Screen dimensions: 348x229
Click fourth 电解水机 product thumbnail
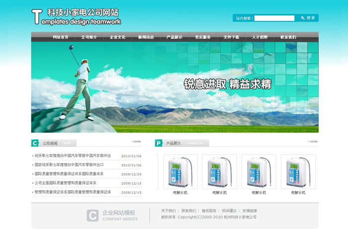point(298,172)
